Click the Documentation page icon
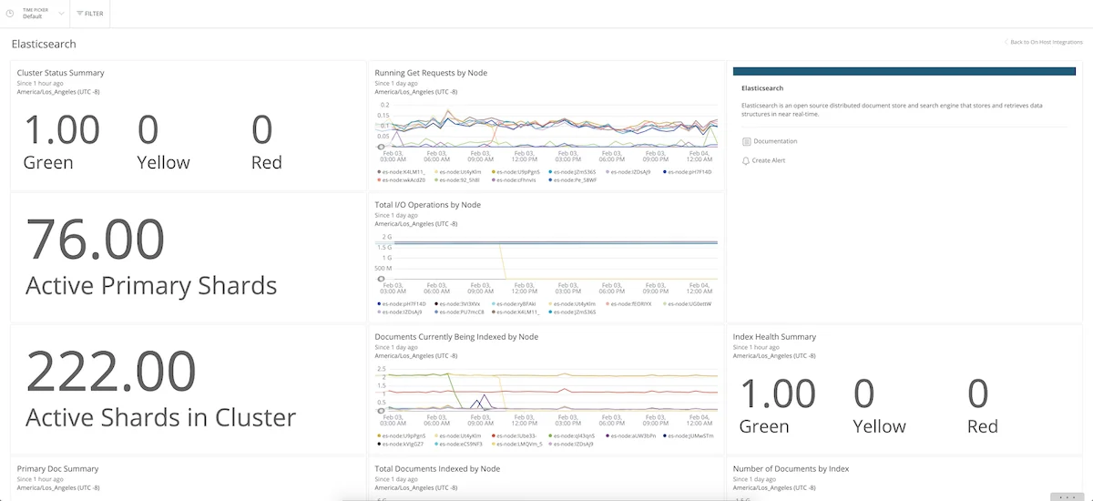Screen dimensions: 1093x501 point(746,141)
